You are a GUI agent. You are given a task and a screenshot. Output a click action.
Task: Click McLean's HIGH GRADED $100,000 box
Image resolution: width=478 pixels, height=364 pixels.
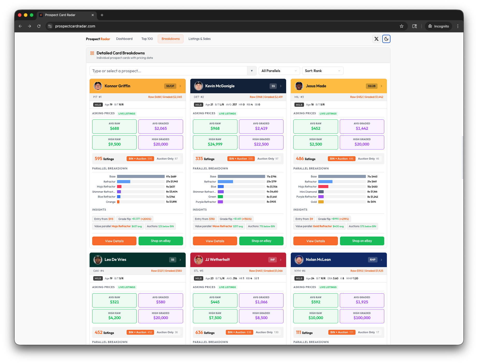point(362,316)
